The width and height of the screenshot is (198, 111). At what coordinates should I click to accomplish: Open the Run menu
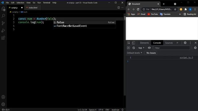pos(39,3)
